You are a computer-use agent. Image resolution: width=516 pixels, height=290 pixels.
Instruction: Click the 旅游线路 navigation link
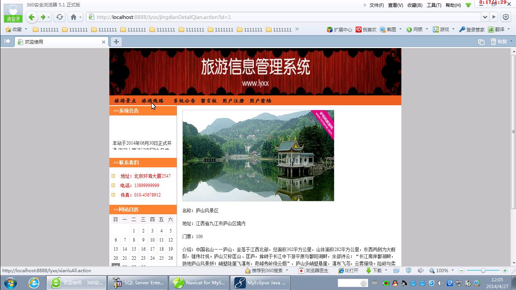tap(152, 101)
